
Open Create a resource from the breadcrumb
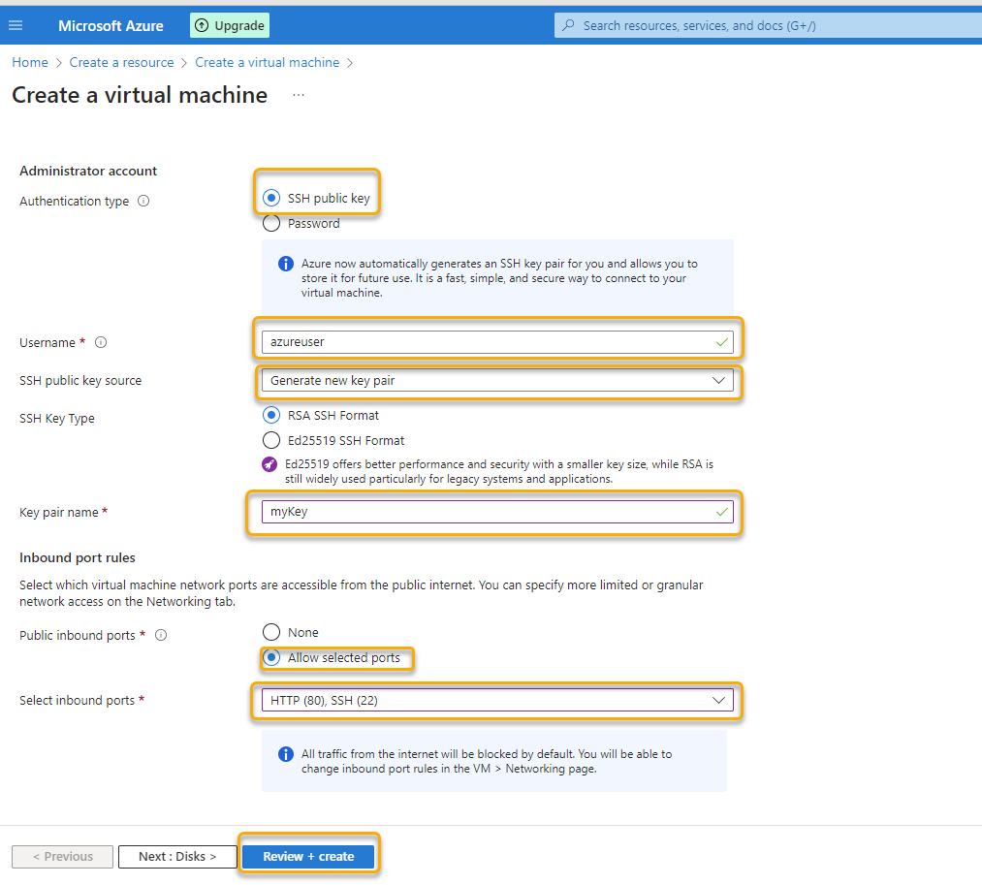coord(121,62)
